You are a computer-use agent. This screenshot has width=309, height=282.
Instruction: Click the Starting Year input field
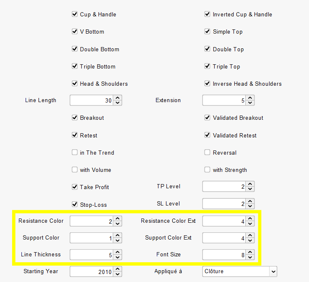pos(91,271)
